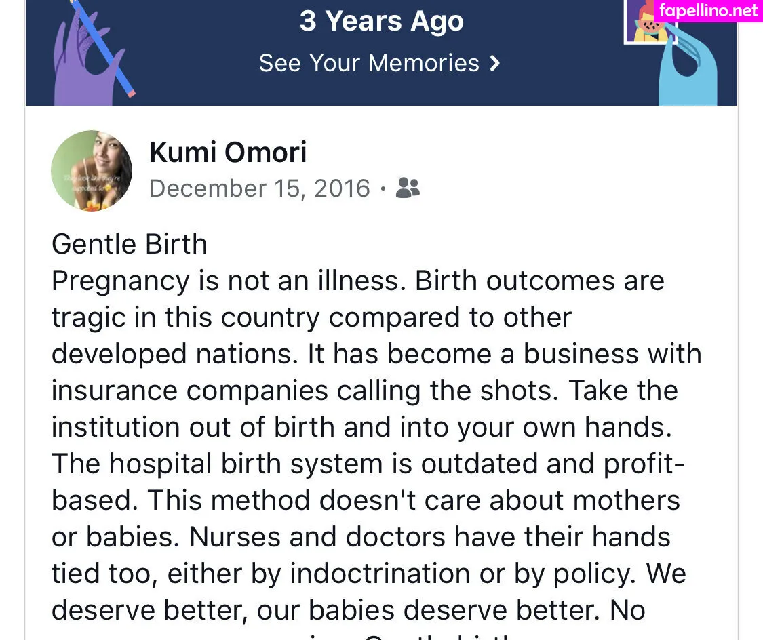Tap the 3 Years Ago heading
This screenshot has height=640, width=763.
click(x=381, y=21)
